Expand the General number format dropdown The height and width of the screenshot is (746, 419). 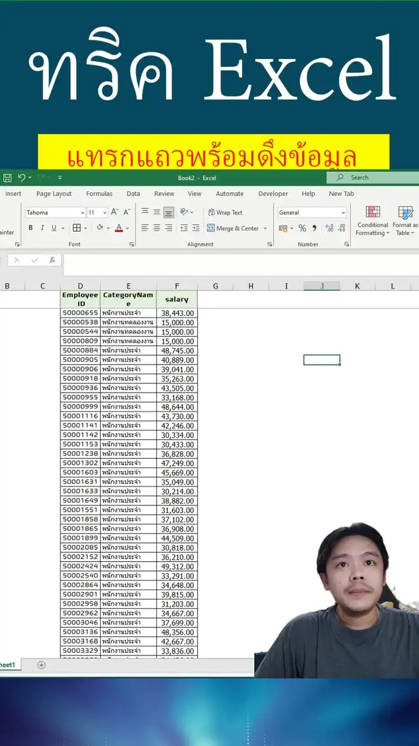click(343, 212)
